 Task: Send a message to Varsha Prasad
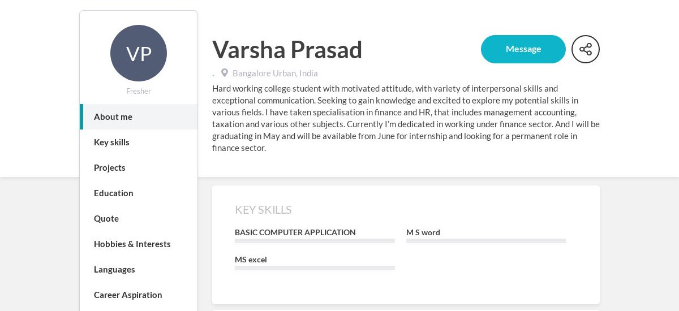(523, 49)
